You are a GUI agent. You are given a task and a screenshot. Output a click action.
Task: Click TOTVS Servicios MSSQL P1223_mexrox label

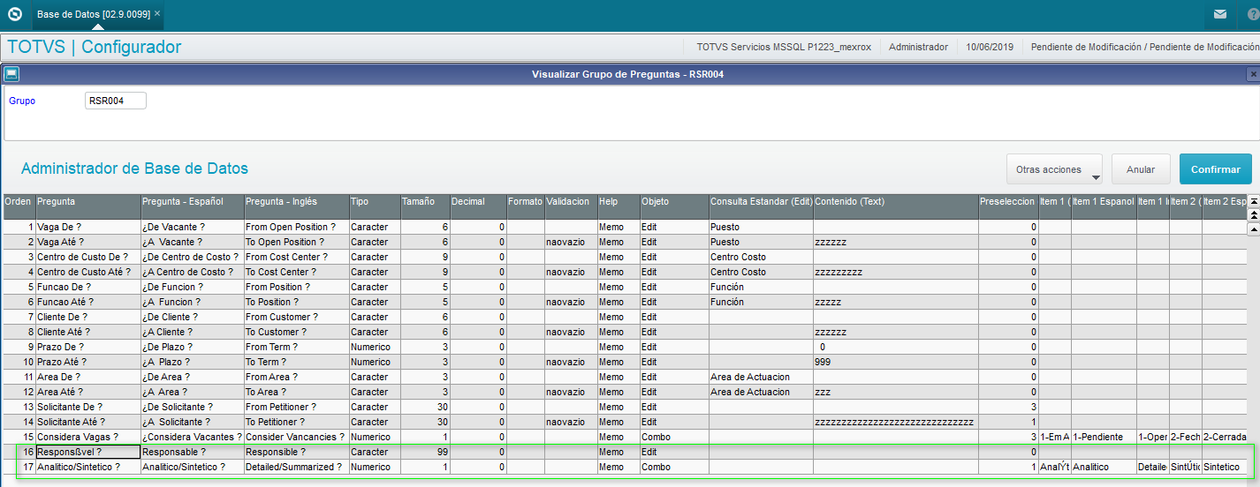point(784,47)
